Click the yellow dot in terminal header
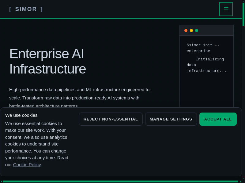Image resolution: width=245 pixels, height=183 pixels. coord(191,30)
